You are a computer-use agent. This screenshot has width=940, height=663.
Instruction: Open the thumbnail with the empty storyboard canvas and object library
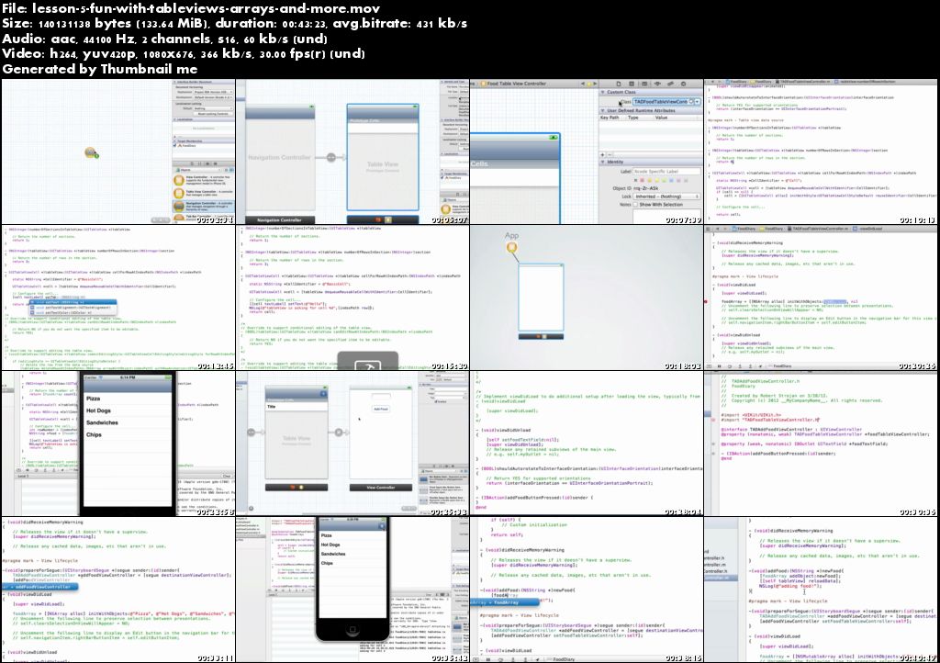point(118,152)
